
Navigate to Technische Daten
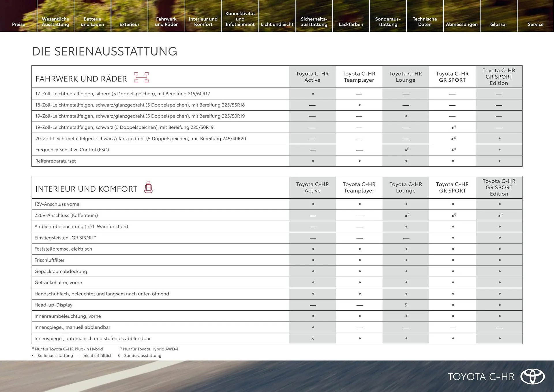coord(424,22)
